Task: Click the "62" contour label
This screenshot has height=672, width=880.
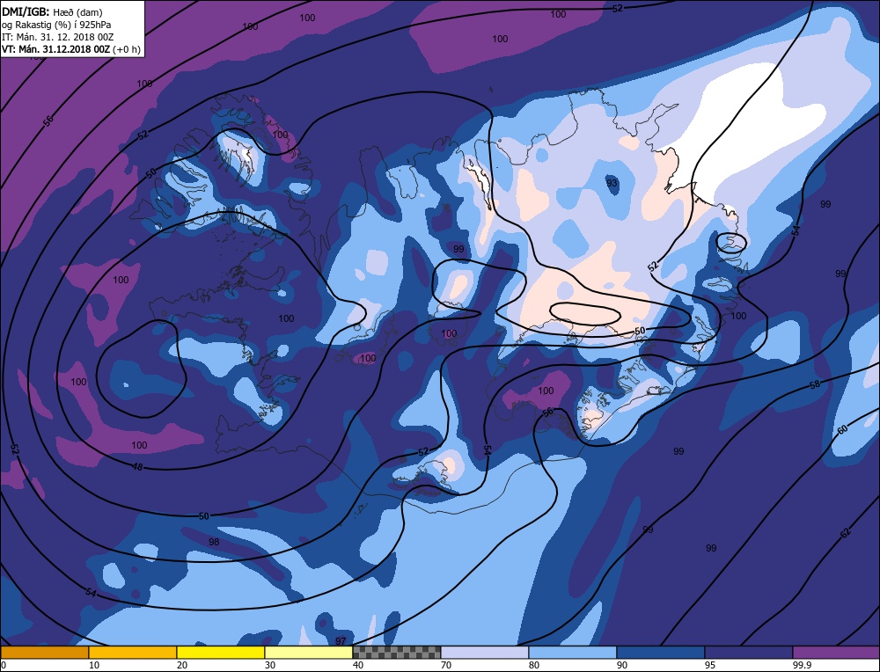Action: pyautogui.click(x=846, y=533)
